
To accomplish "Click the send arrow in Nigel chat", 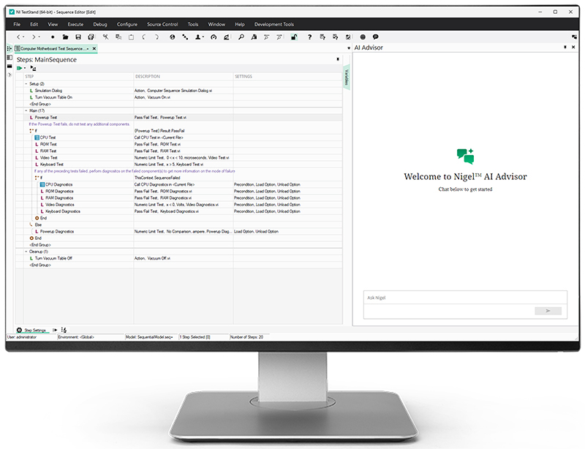I will [548, 311].
